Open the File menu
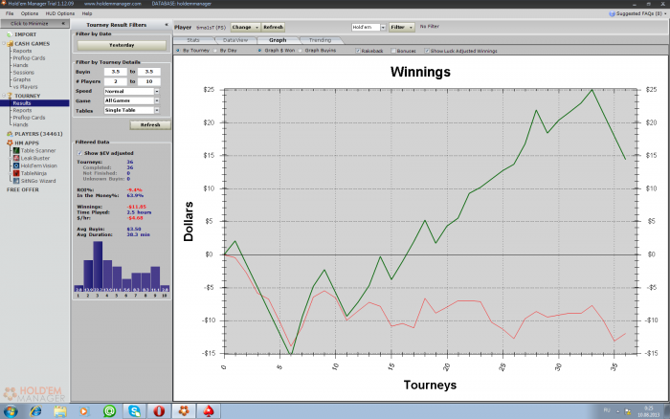Screen dimensions: 670x419 [10, 13]
